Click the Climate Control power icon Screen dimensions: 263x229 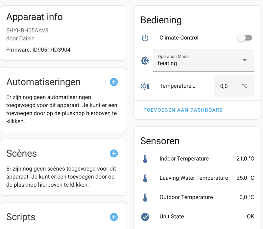(145, 38)
